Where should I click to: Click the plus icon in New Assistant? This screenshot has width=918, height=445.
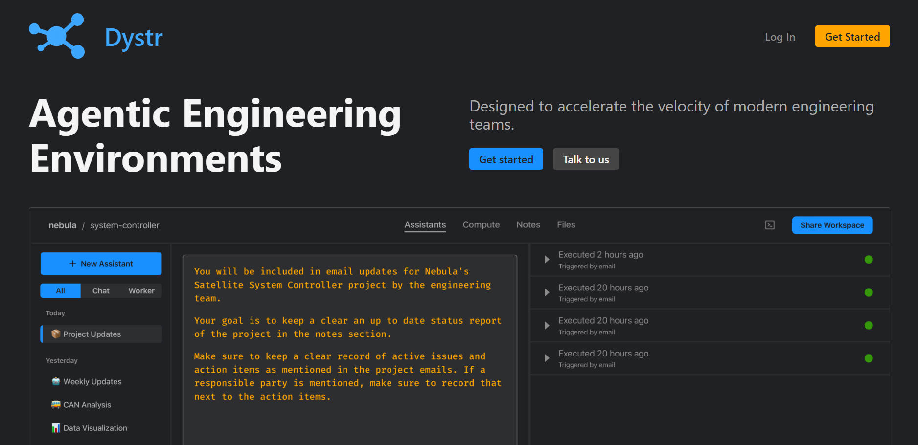pyautogui.click(x=73, y=264)
